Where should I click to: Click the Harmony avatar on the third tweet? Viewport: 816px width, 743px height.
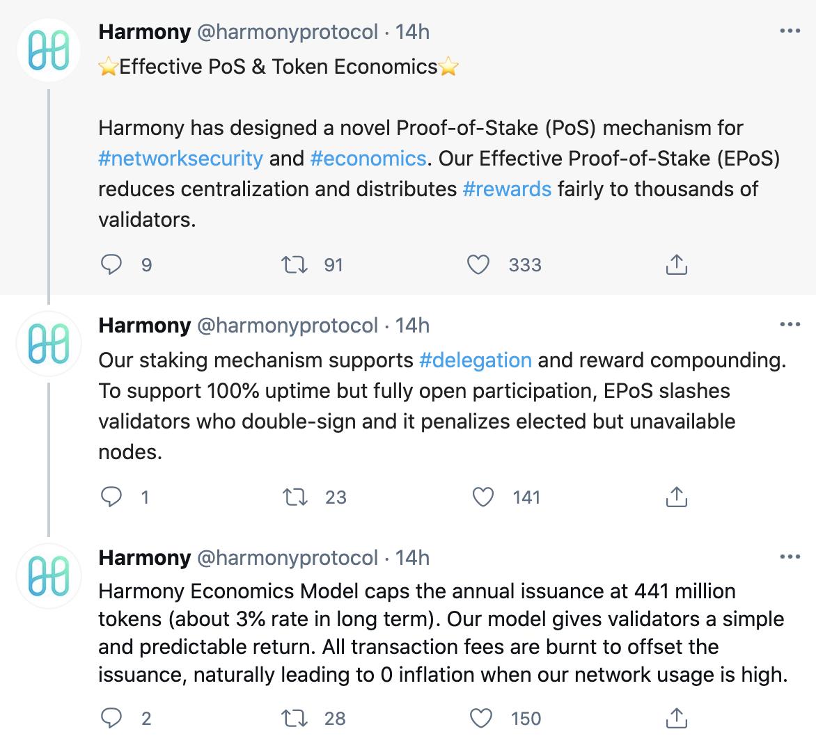pos(48,575)
